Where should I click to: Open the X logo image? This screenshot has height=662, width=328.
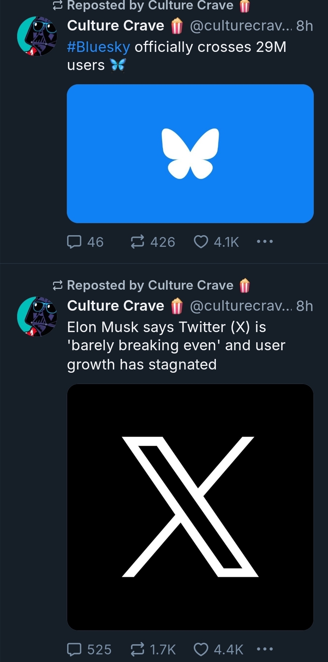[190, 507]
